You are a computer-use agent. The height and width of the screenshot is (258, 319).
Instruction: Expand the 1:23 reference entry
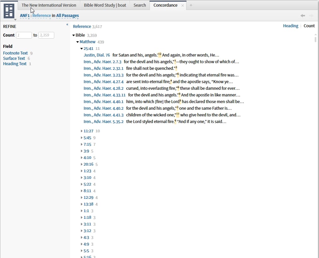82,171
